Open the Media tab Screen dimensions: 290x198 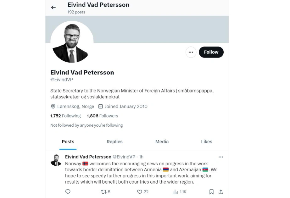tap(162, 142)
